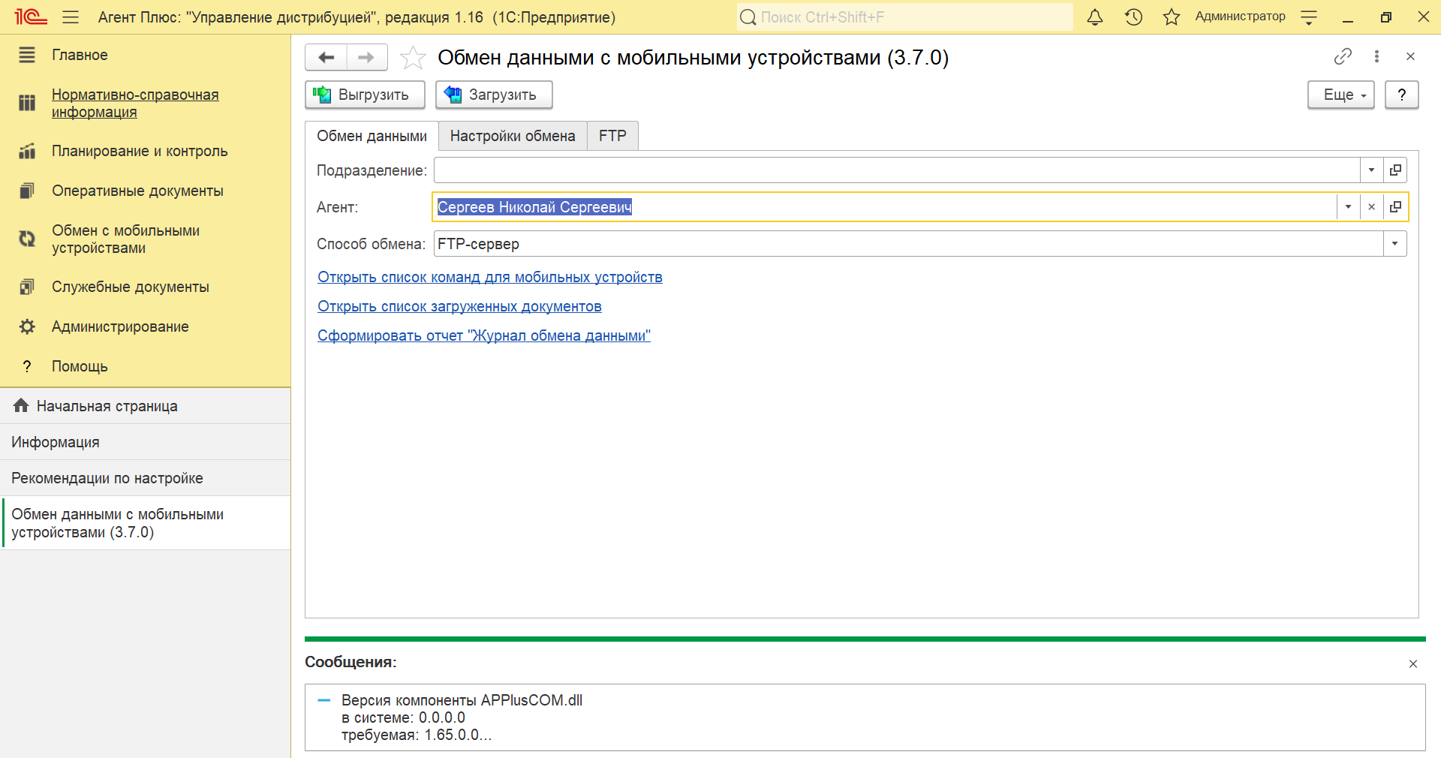Switch to Настройки обмена tab
1441x758 pixels.
click(513, 136)
